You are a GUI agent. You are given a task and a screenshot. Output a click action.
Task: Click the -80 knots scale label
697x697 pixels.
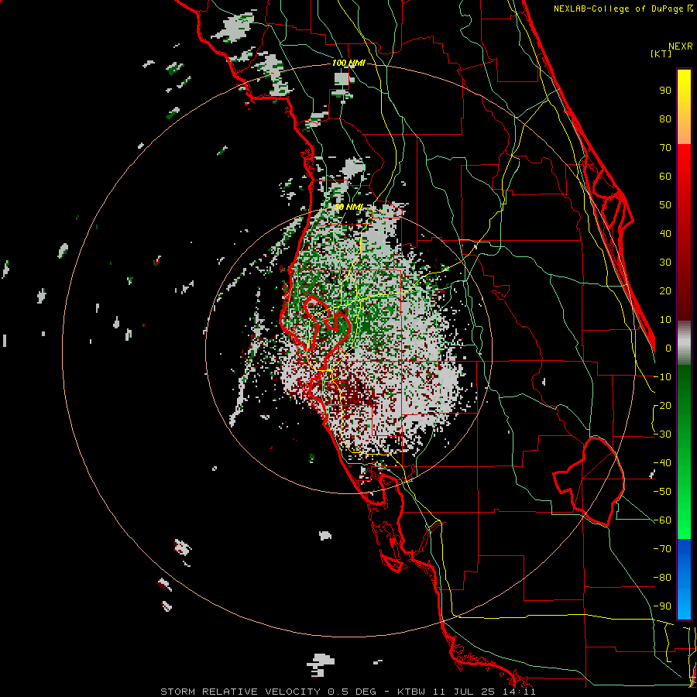(x=662, y=578)
